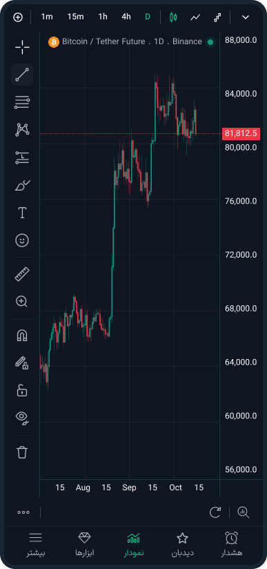The width and height of the screenshot is (267, 569).
Task: Hide all drawings with the eye icon
Action: coord(22,418)
